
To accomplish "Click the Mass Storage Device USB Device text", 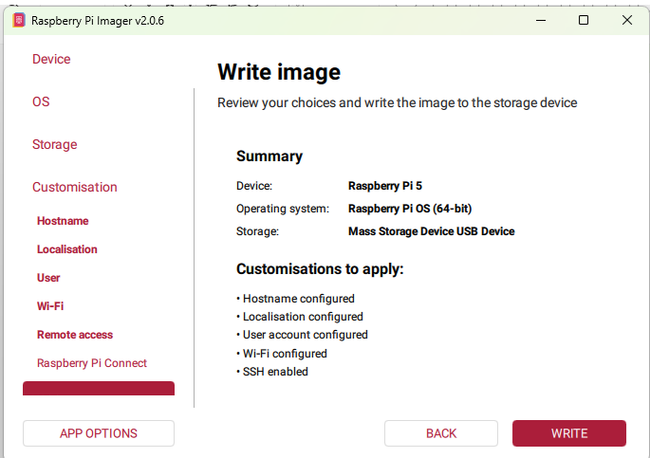I will coord(431,230).
